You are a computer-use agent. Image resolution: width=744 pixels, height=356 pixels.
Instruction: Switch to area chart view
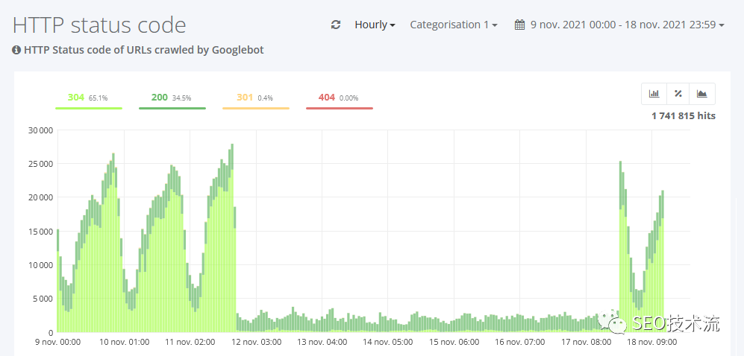(701, 94)
